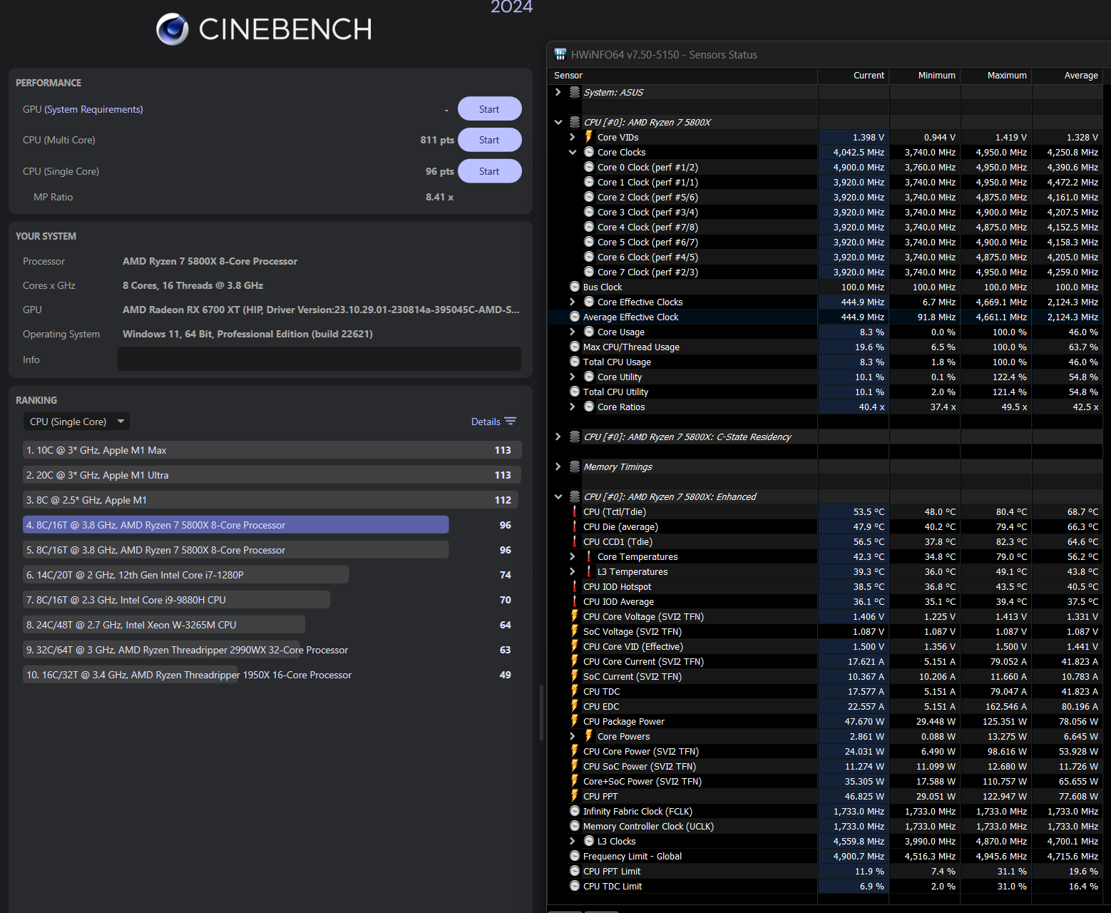1111x913 pixels.
Task: Click the Memory Controller Clock icon
Action: [x=575, y=826]
